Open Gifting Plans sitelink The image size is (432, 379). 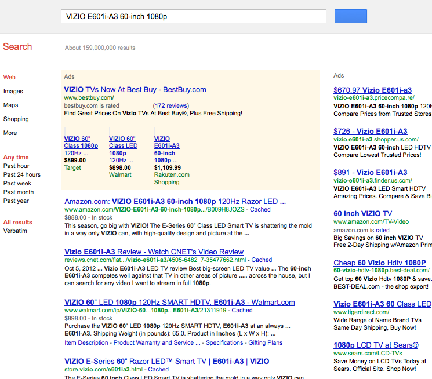click(266, 342)
